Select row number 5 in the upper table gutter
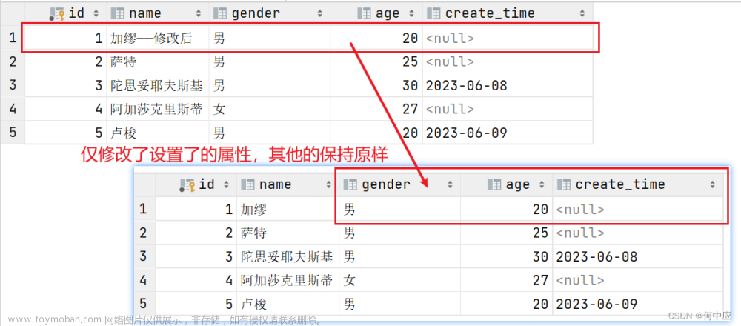The image size is (741, 326). 13,133
